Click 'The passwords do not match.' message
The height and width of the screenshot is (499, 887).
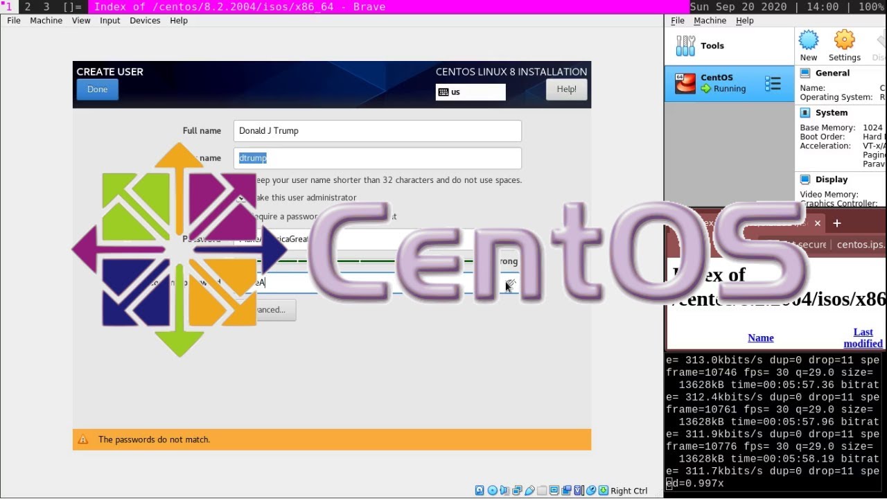coord(154,439)
